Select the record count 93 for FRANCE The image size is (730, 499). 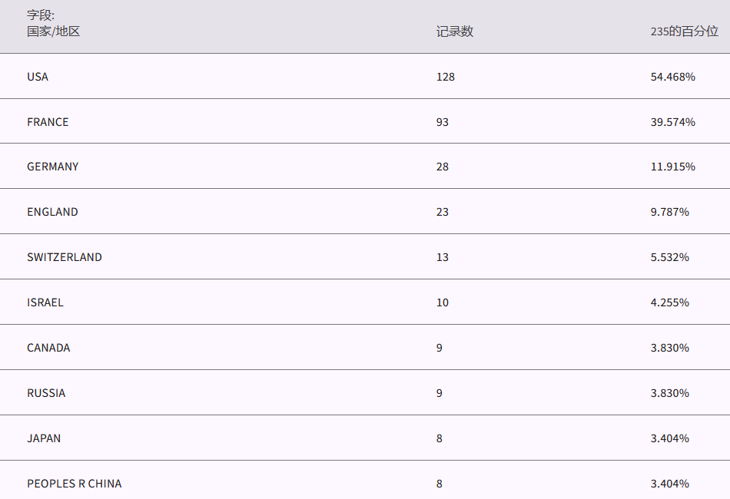click(x=443, y=122)
